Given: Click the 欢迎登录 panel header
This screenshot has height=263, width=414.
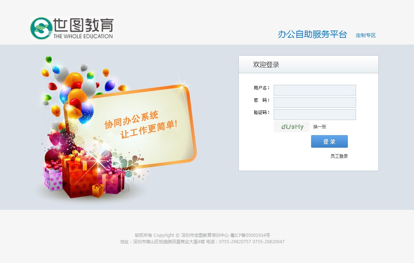Looking at the screenshot, I should tap(308, 64).
